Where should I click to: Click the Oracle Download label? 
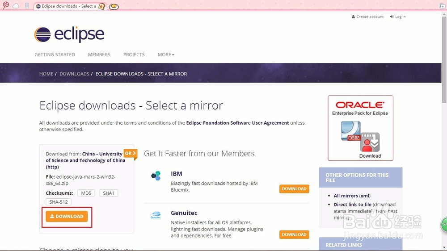pos(370,156)
